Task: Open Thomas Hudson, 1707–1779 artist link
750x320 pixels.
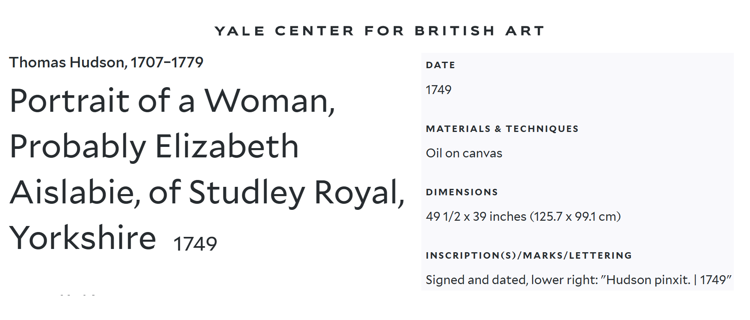Action: (x=106, y=63)
